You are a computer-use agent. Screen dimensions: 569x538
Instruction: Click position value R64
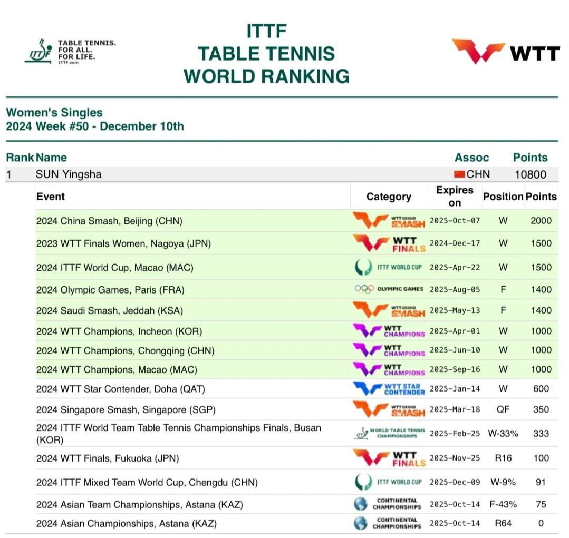pos(503,523)
